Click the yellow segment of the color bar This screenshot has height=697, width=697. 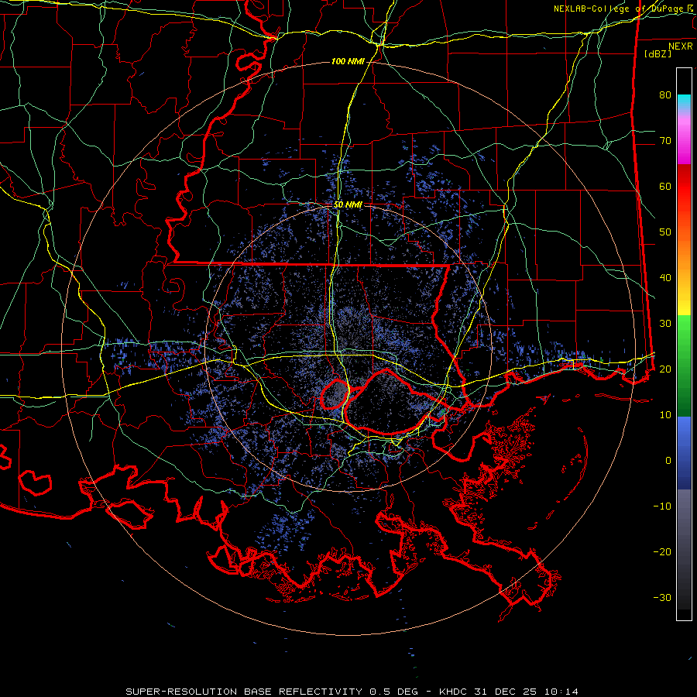[x=684, y=302]
